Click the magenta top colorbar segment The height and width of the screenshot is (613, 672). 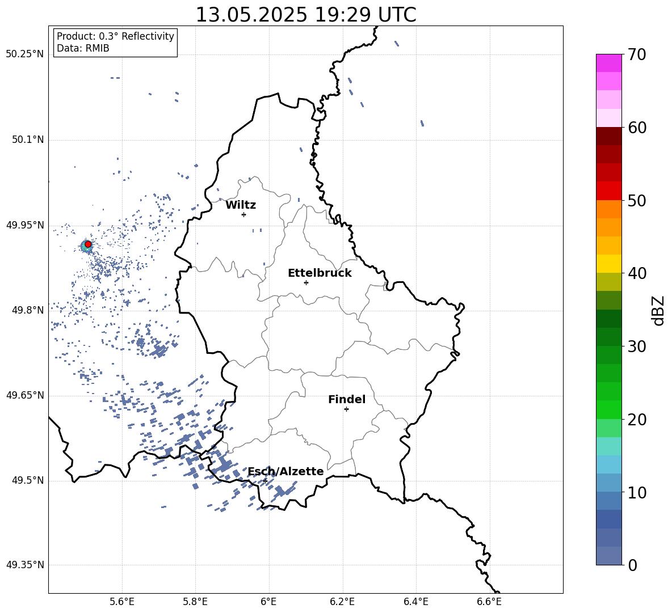tap(608, 63)
